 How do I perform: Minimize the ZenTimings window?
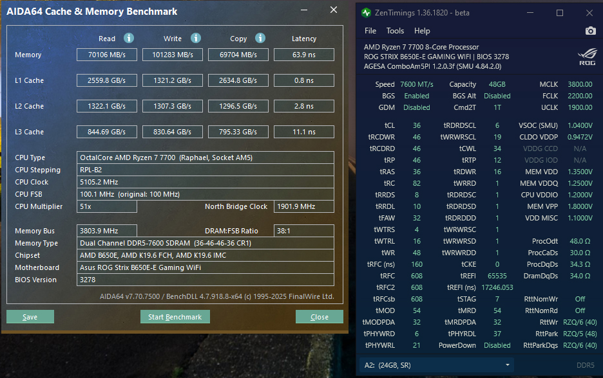[x=530, y=13]
